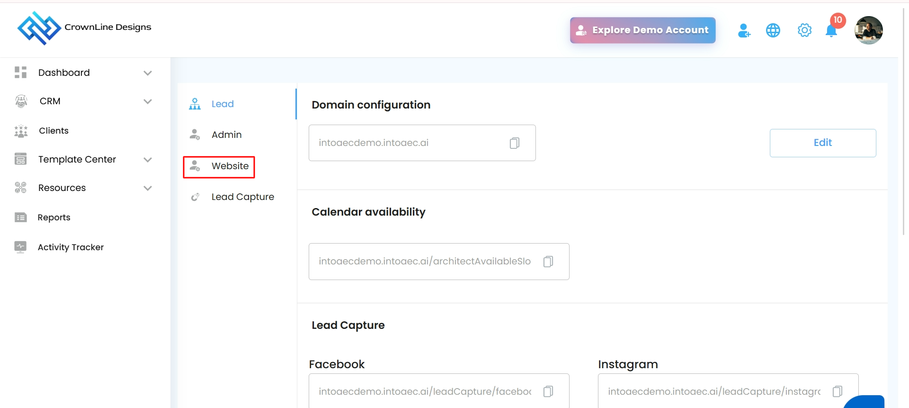This screenshot has height=408, width=909.
Task: Click the add user icon
Action: pyautogui.click(x=744, y=30)
